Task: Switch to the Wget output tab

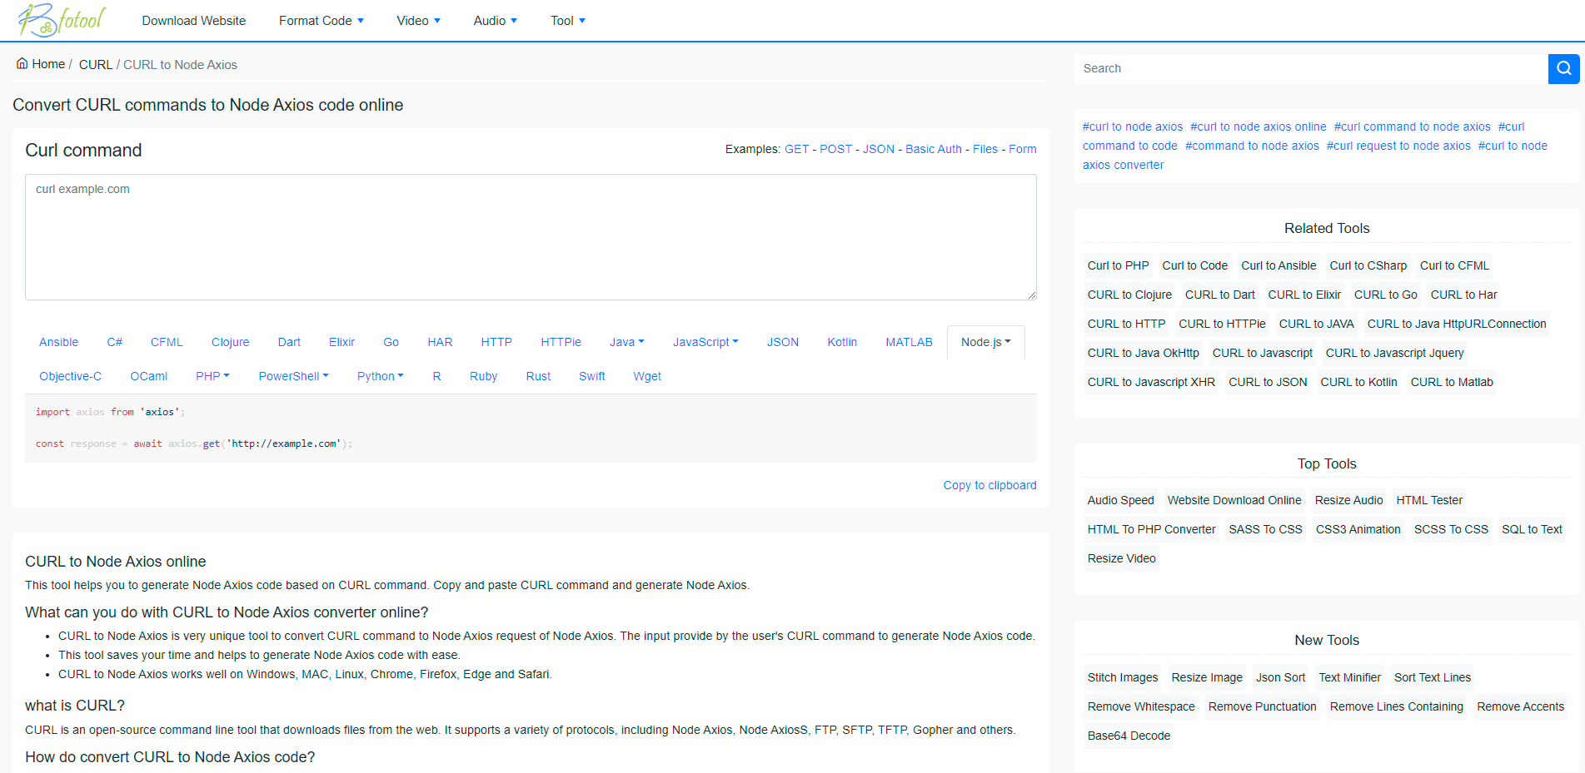Action: [647, 376]
